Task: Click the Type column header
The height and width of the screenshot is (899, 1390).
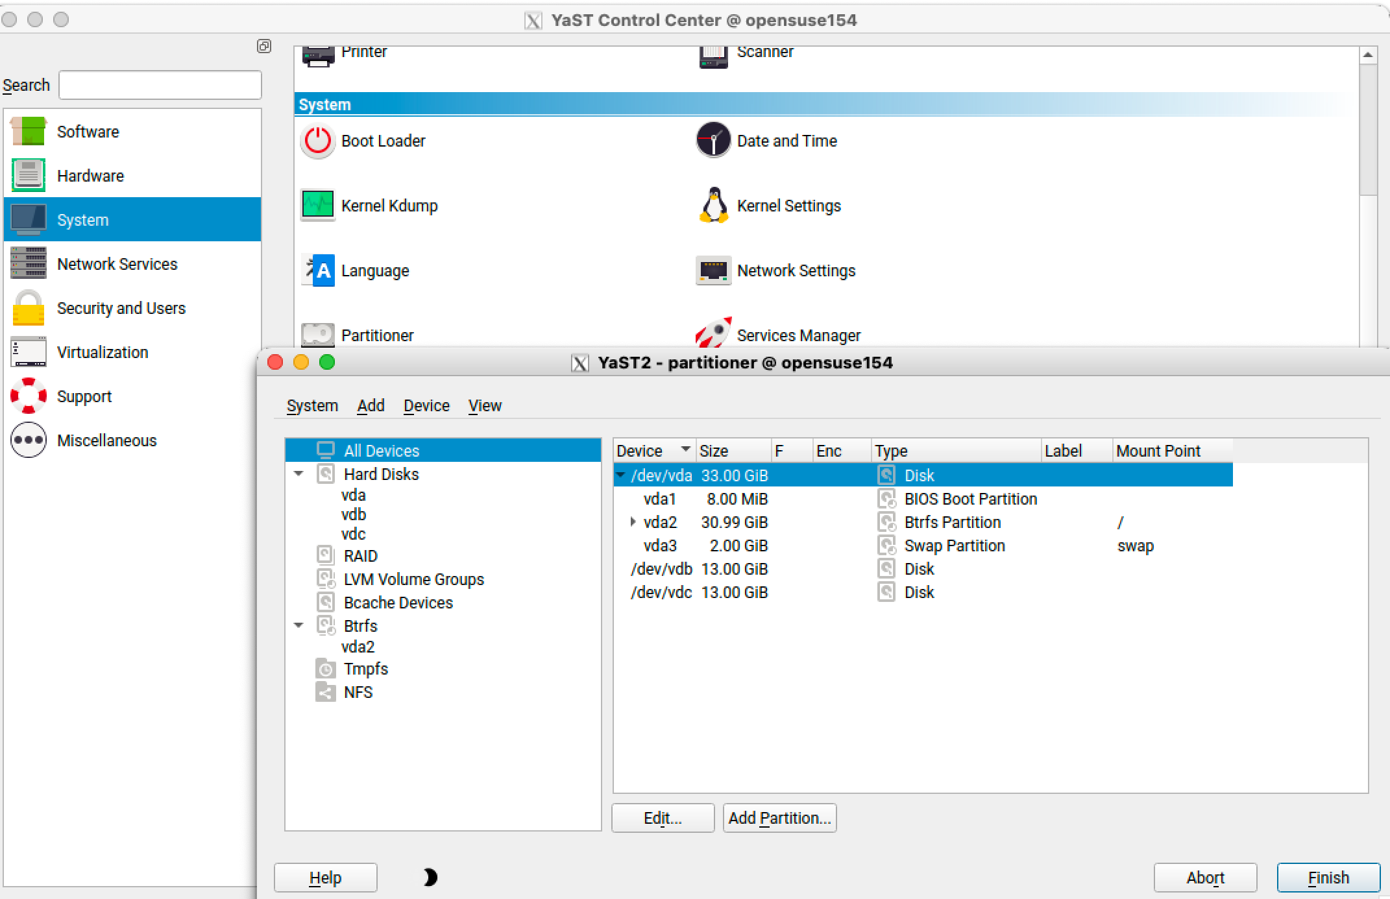Action: (x=956, y=450)
